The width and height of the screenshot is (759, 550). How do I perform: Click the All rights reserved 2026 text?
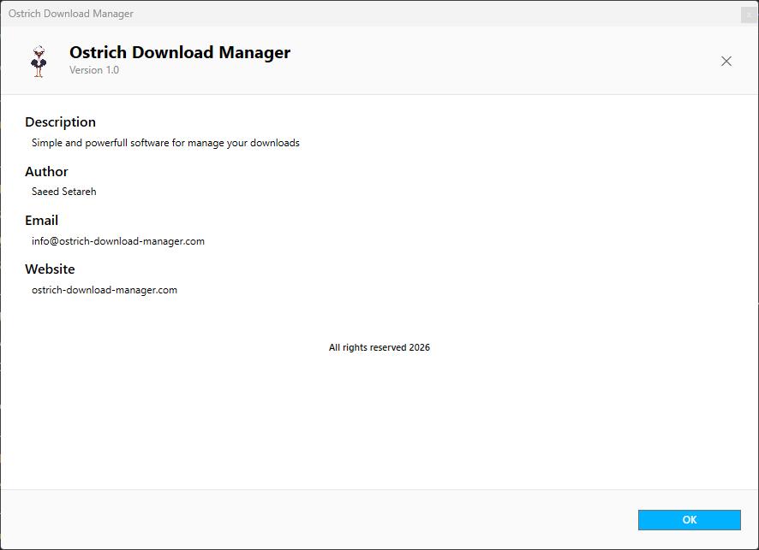pos(379,347)
